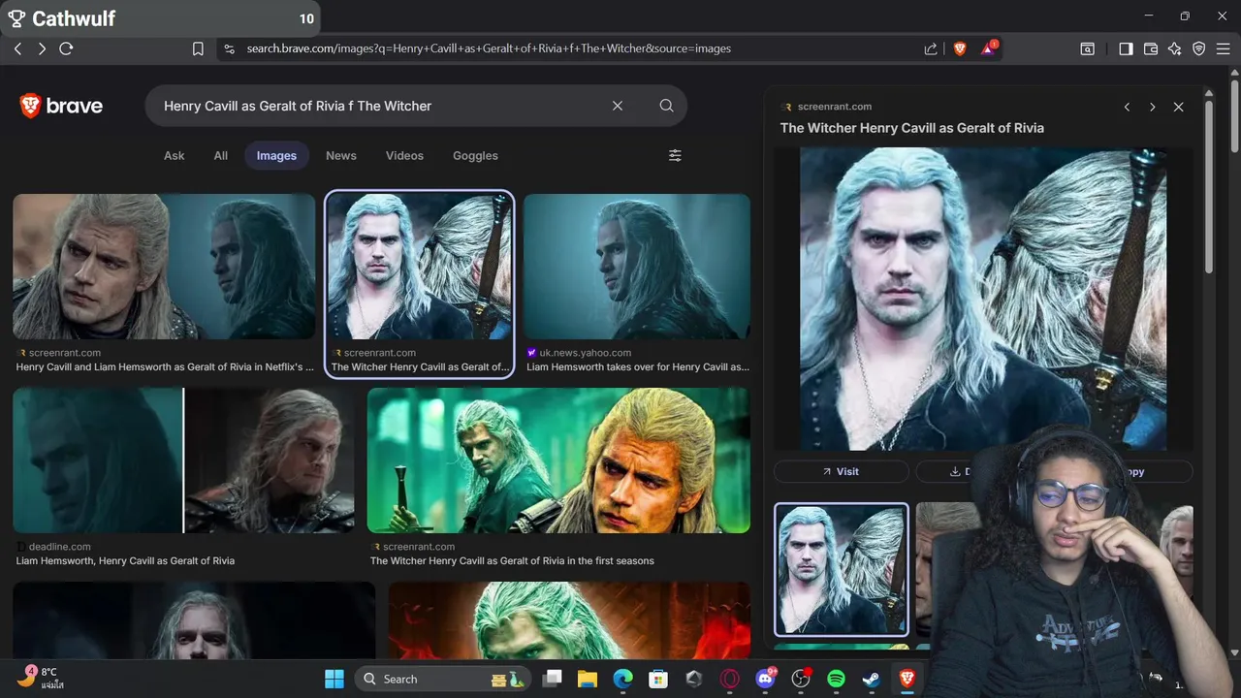Select the highlighted small thumbnail in the preview panel
Image resolution: width=1241 pixels, height=698 pixels.
(x=841, y=569)
